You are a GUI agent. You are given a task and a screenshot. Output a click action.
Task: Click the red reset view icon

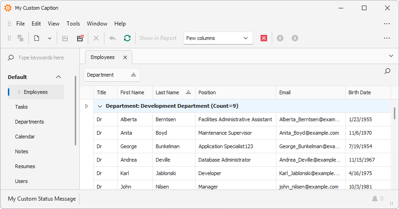(x=264, y=38)
